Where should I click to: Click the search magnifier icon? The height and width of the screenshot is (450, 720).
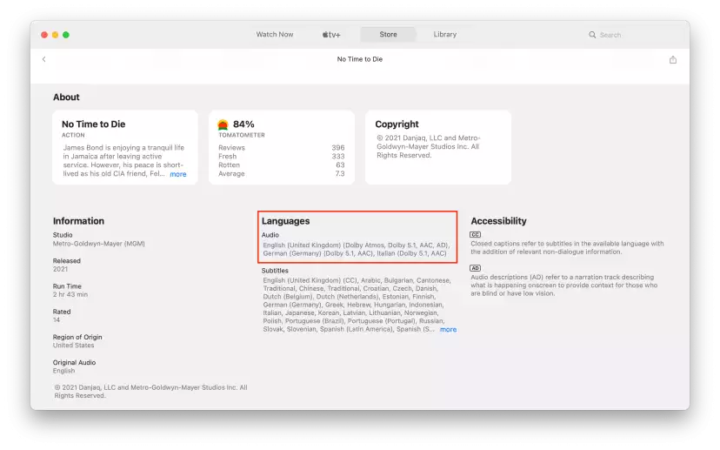click(592, 35)
